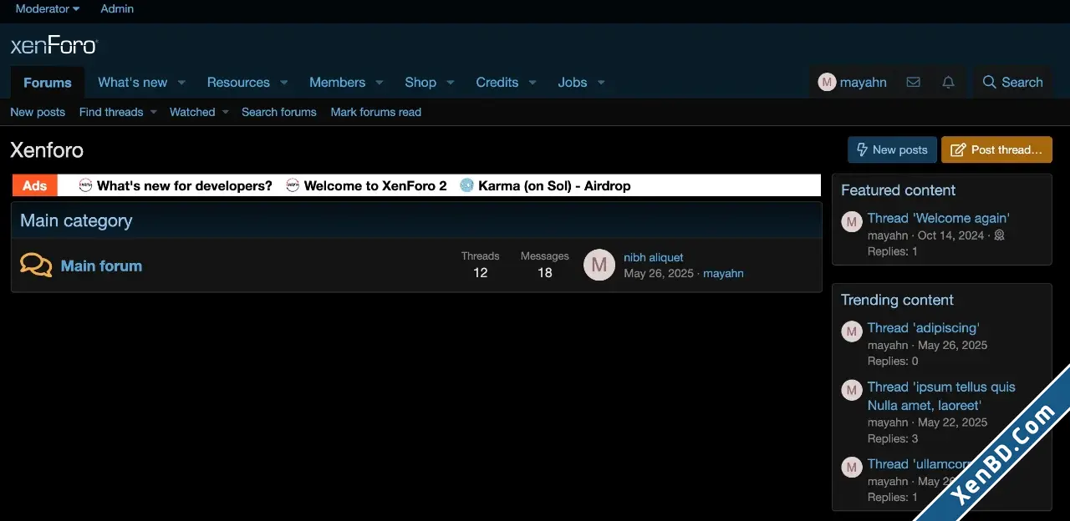
Task: Expand the Watched dropdown arrow
Action: (225, 112)
